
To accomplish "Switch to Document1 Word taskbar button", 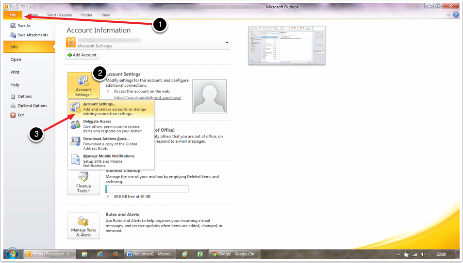I will point(150,254).
